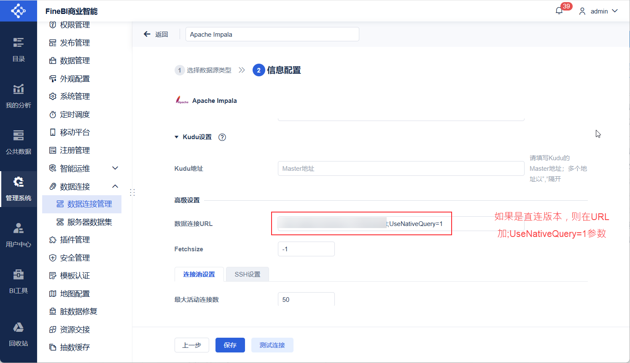630x363 pixels.
Task: Open the 目录 directory section
Action: (x=19, y=49)
